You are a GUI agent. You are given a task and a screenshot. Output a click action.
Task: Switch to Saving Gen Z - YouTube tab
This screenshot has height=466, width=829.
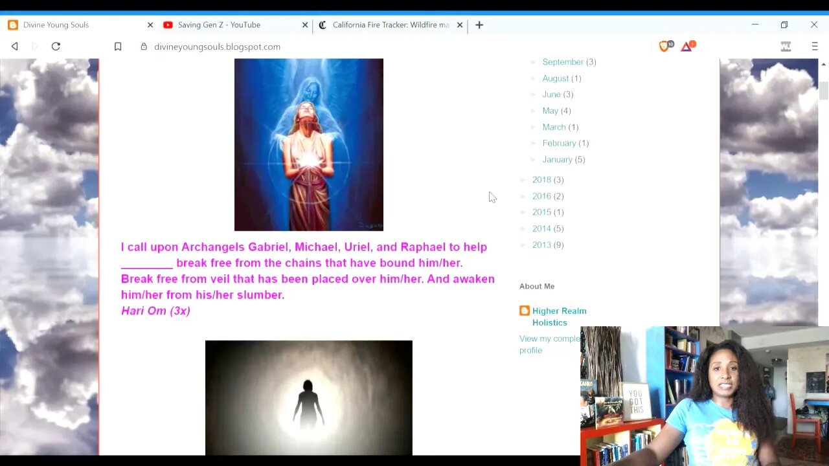tap(234, 25)
